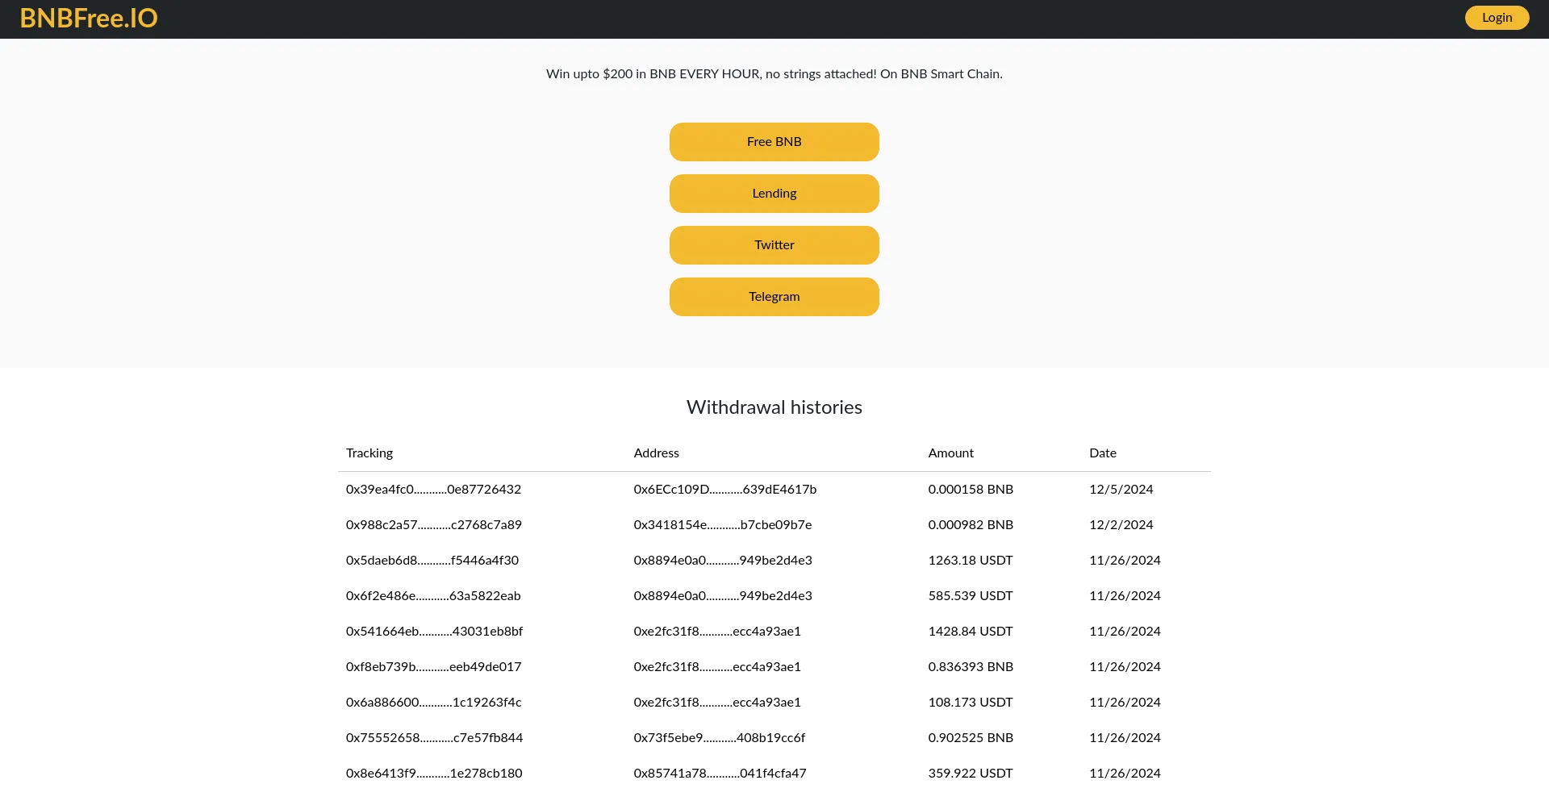Click the Win upto $200 tagline text
Screen dimensions: 1549x801
tap(774, 74)
